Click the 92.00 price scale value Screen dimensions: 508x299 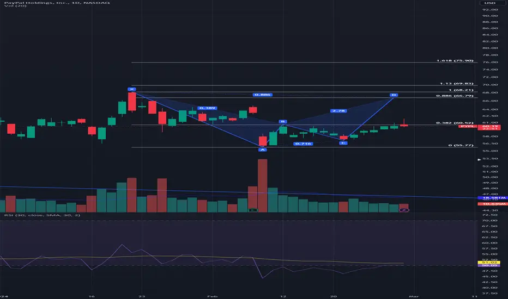pyautogui.click(x=490, y=10)
